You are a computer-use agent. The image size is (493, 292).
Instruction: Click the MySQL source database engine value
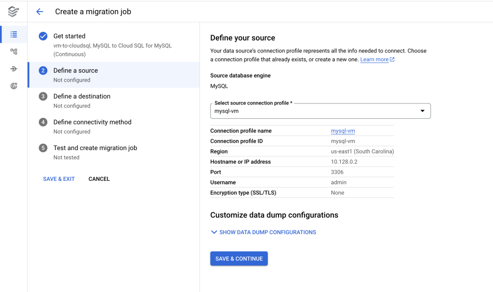[x=219, y=86]
